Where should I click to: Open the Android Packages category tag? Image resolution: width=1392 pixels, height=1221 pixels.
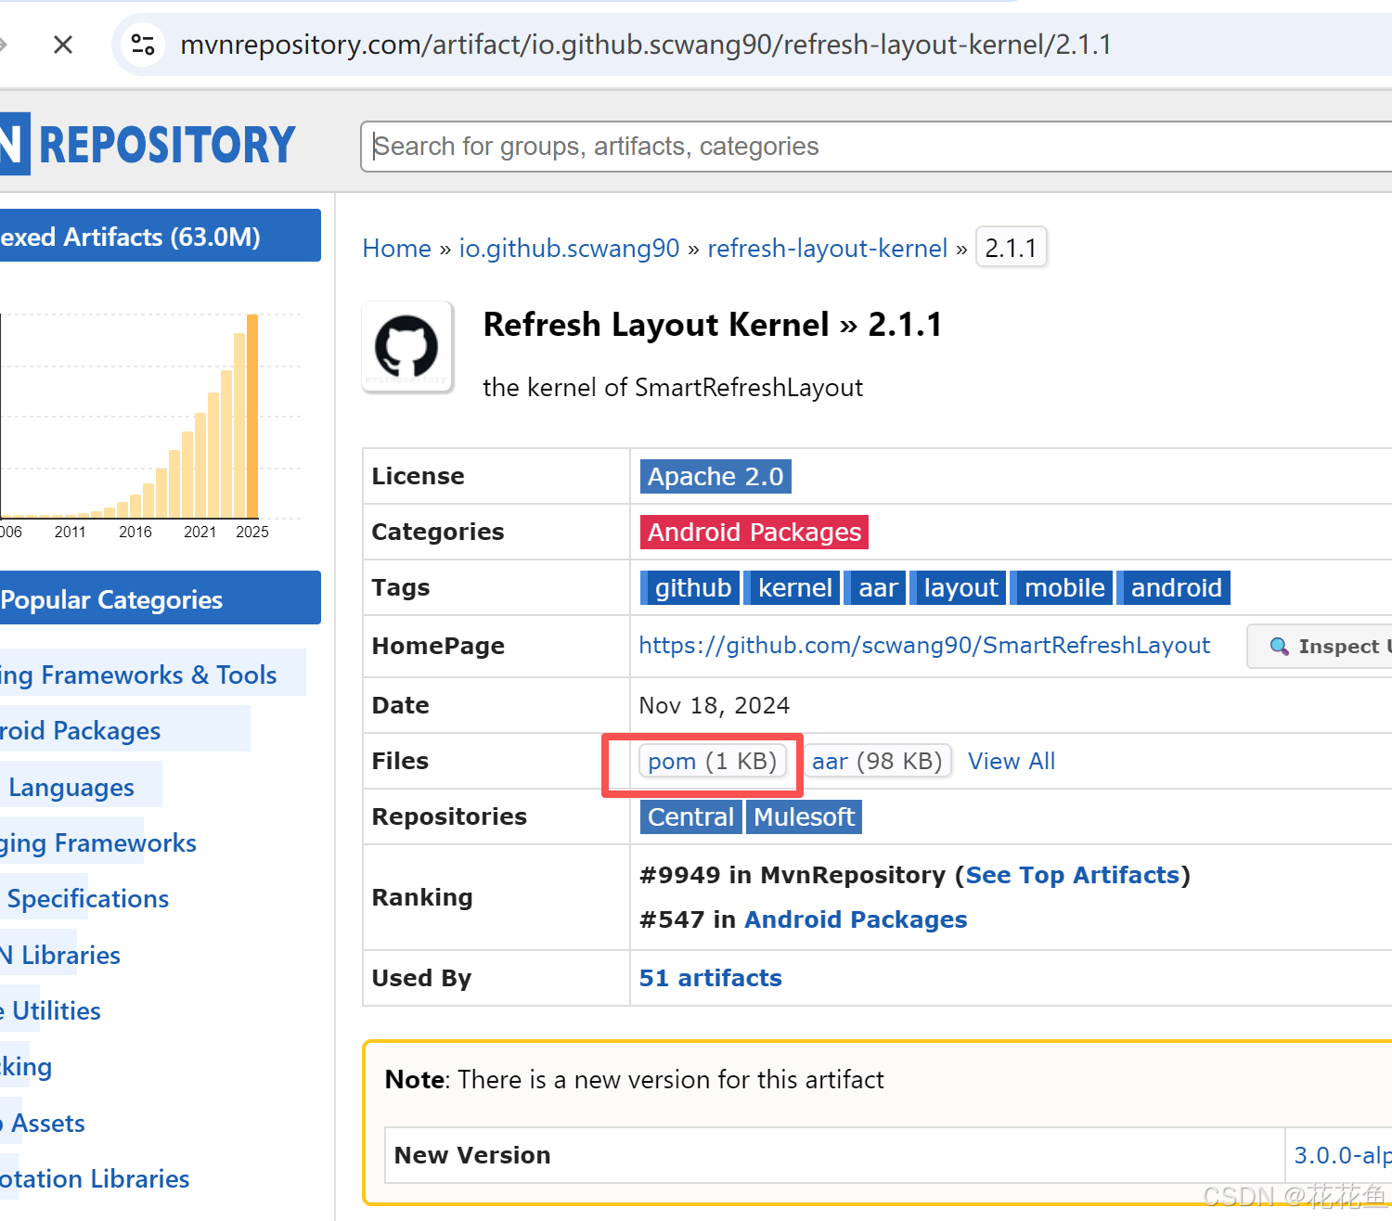[754, 532]
